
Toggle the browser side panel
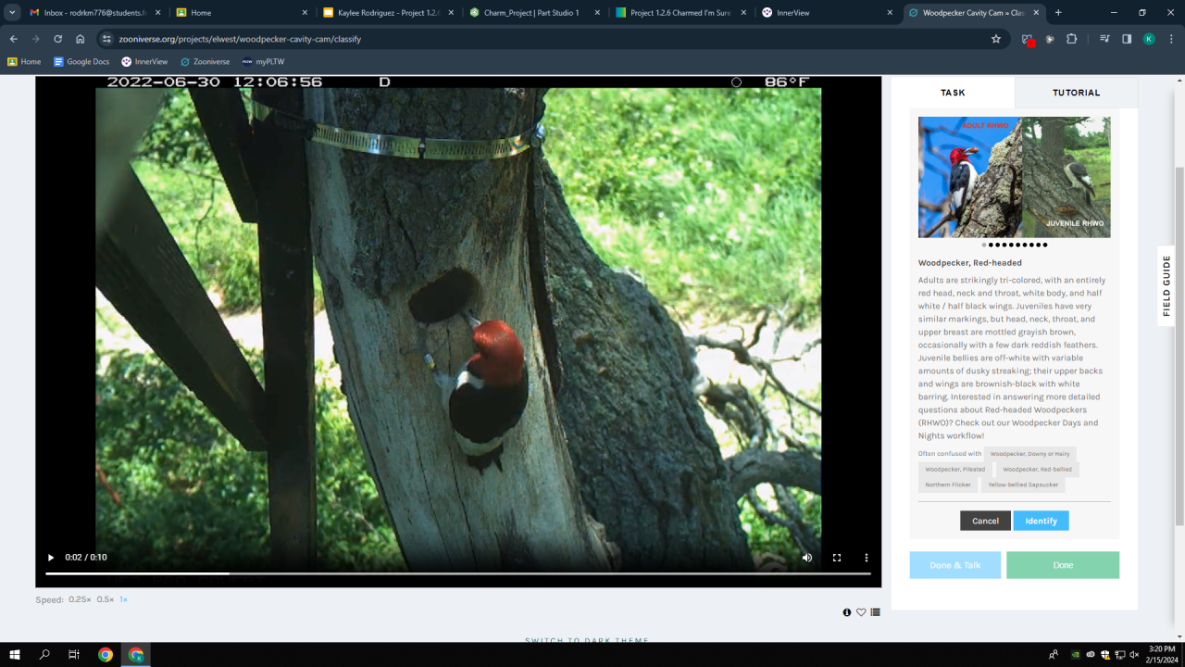point(1127,39)
